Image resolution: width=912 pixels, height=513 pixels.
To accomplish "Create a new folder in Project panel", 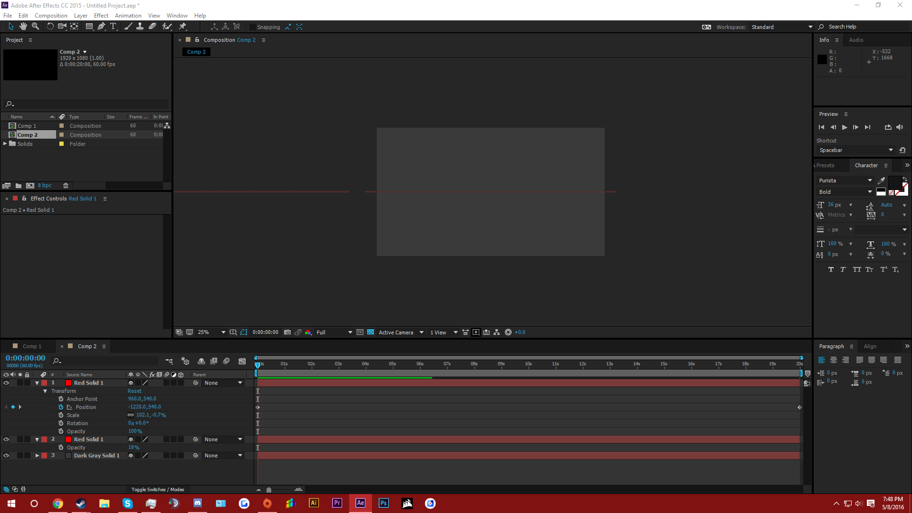I will coord(18,186).
